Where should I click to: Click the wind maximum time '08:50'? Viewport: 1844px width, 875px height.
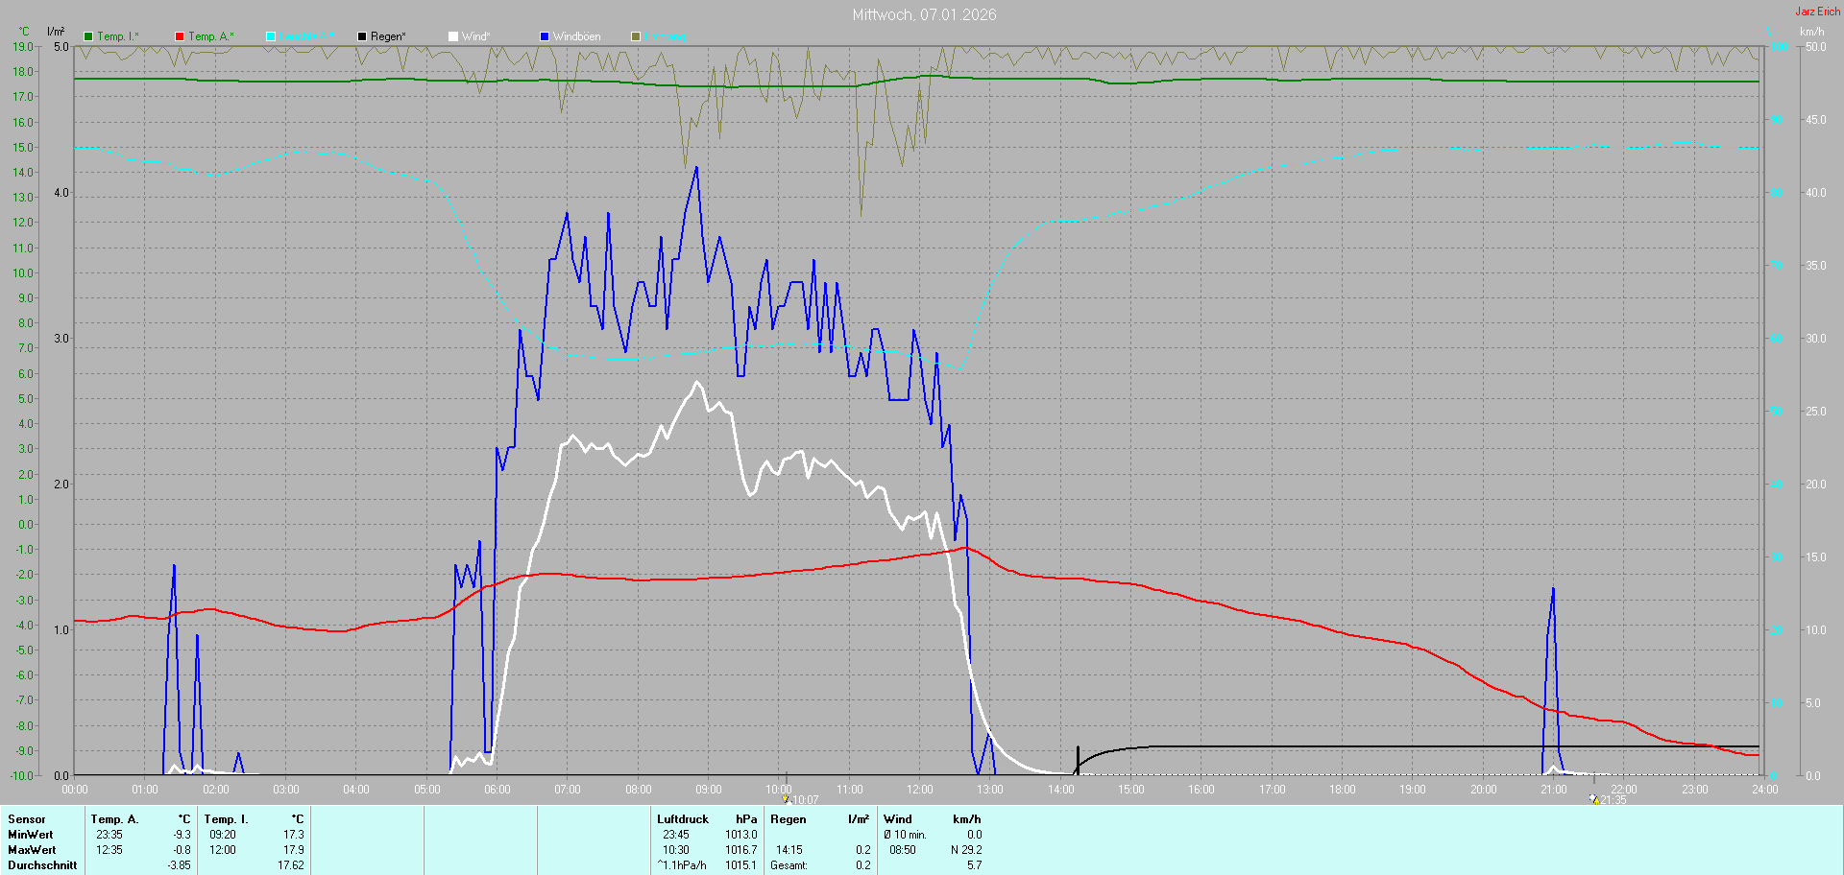point(903,850)
